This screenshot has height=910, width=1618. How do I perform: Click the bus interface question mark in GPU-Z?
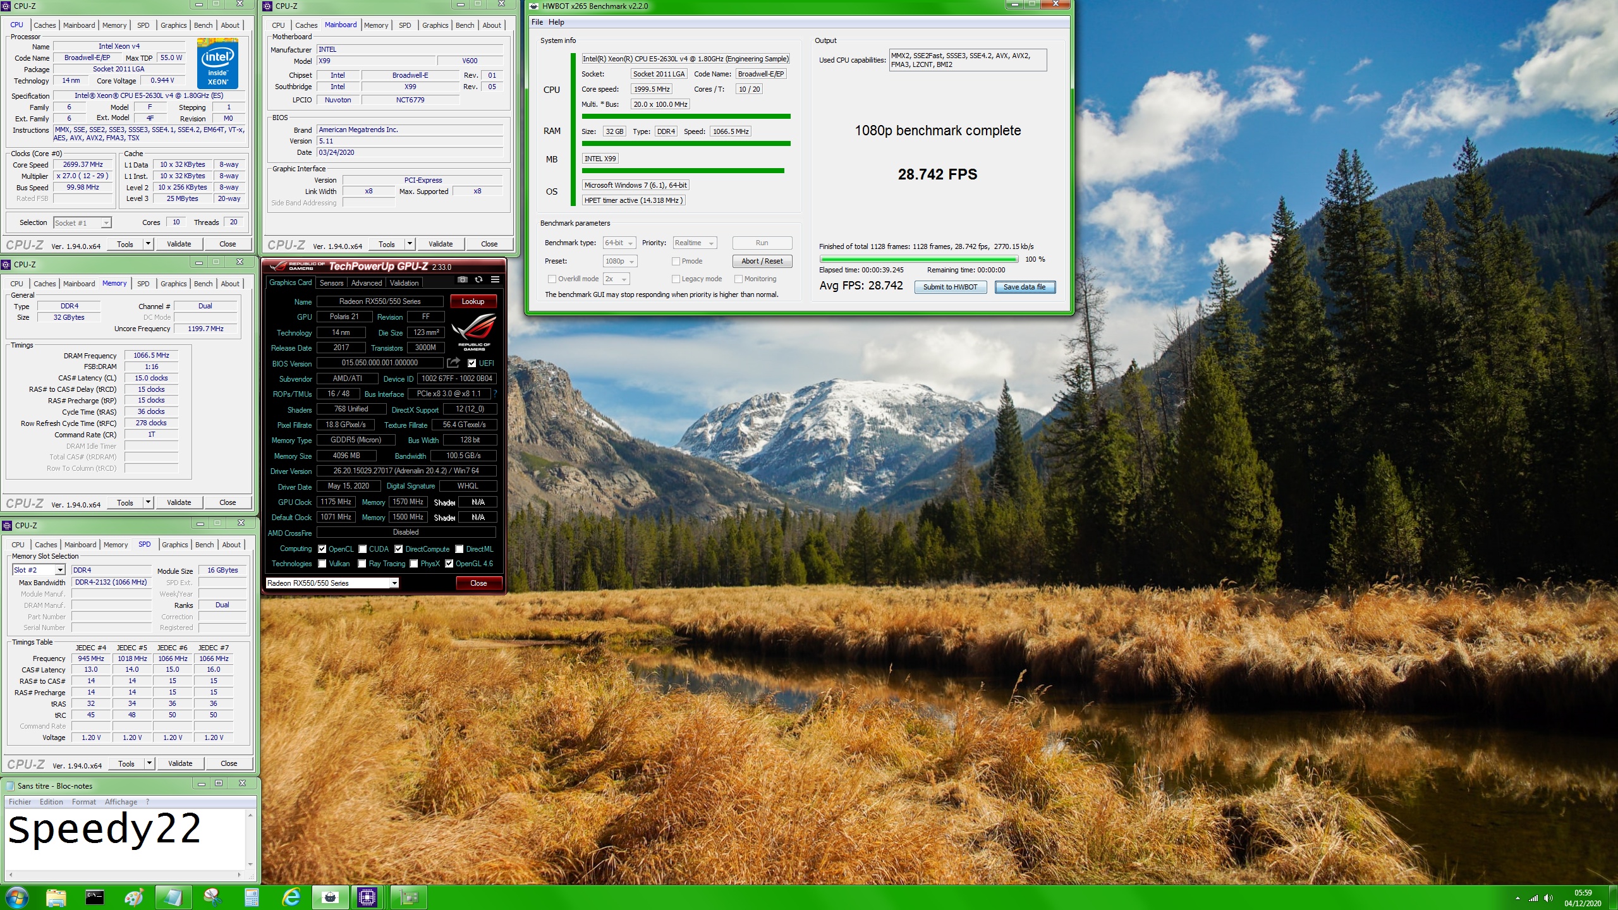tap(495, 394)
